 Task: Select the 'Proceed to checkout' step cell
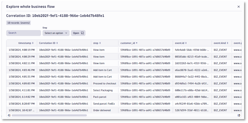click(x=104, y=83)
